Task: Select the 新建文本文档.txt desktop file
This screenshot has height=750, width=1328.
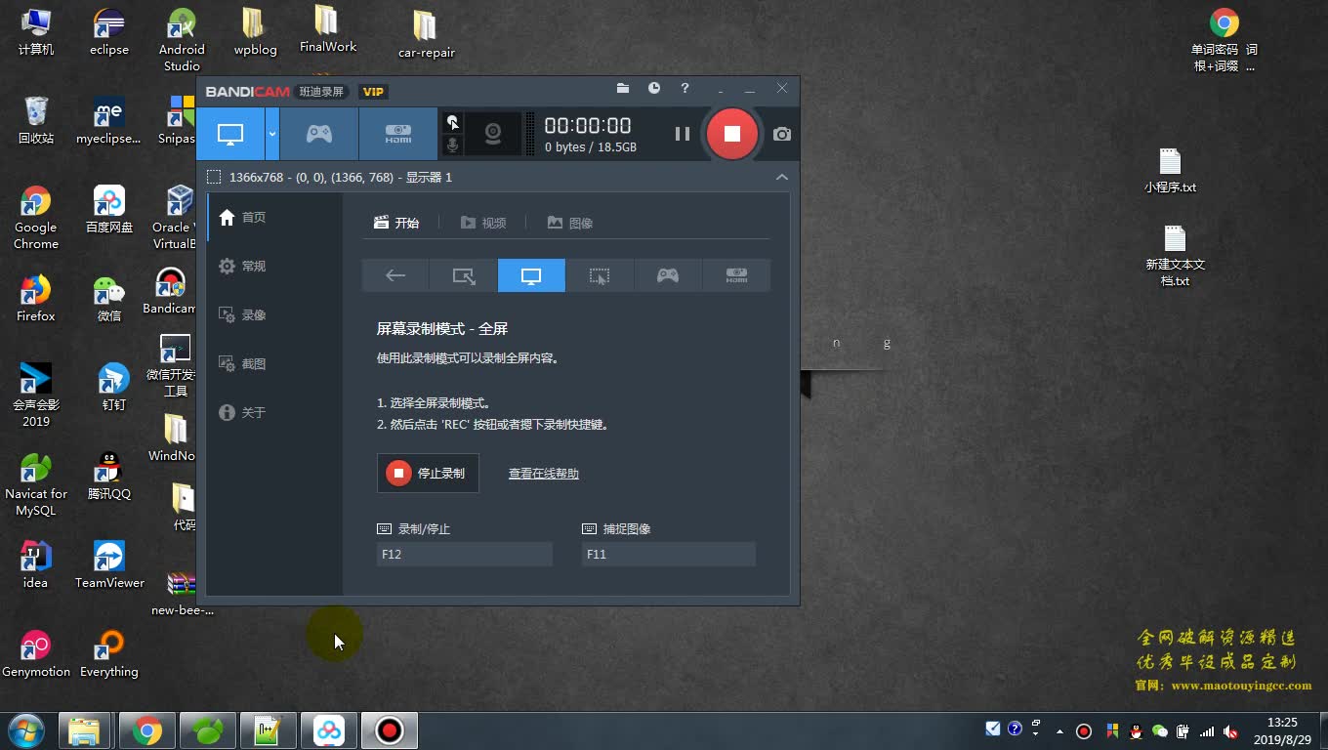Action: pyautogui.click(x=1176, y=256)
